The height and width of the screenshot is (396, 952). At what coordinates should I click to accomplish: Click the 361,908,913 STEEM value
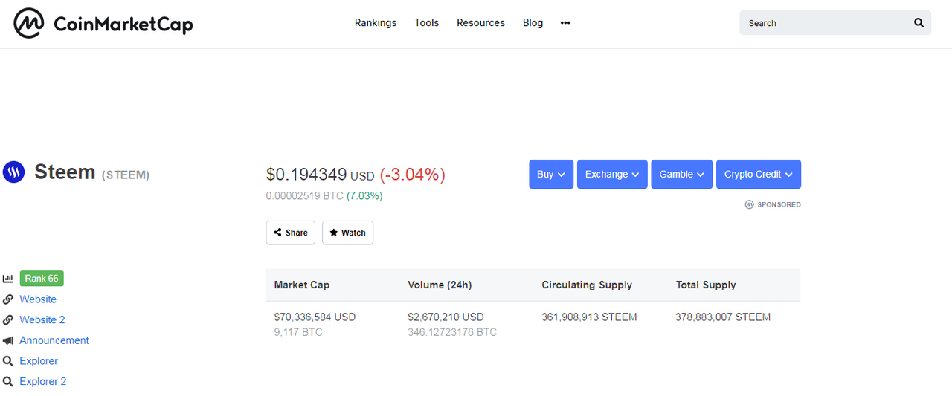click(589, 317)
